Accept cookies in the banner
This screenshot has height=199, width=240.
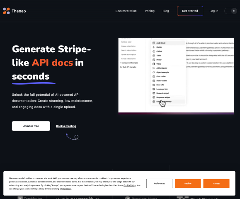(x=216, y=183)
